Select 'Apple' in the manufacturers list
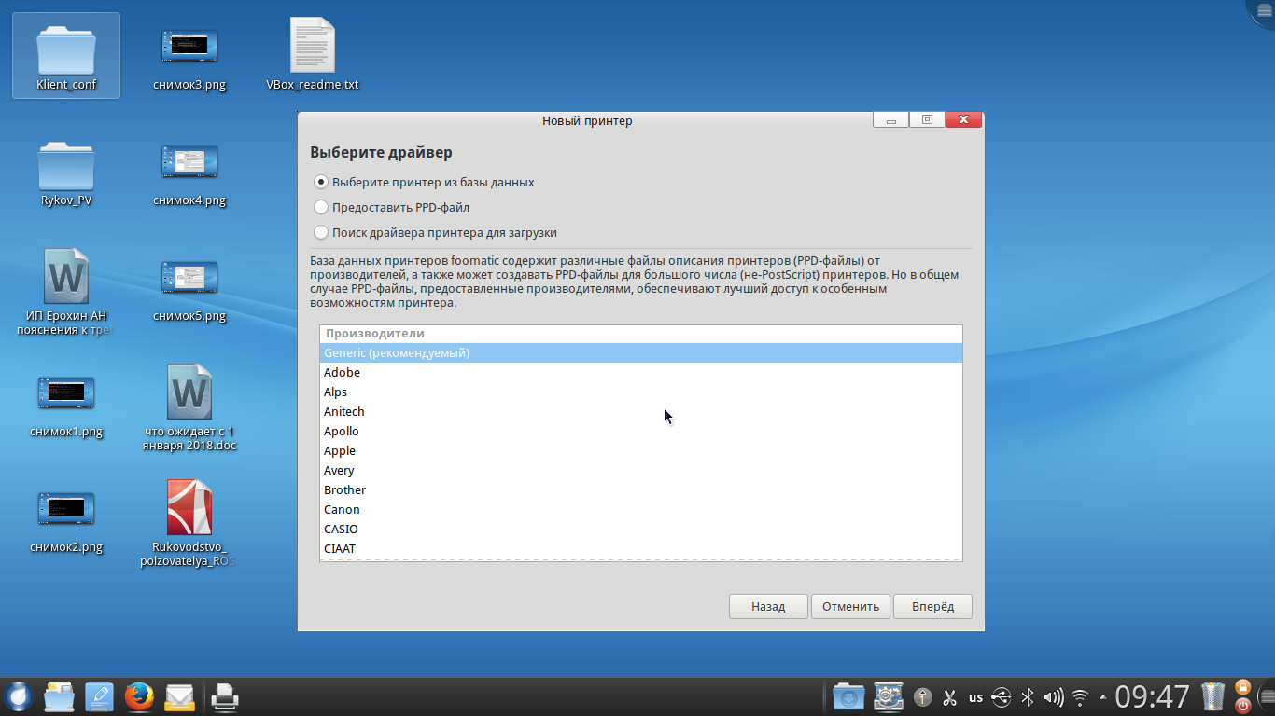 point(640,451)
